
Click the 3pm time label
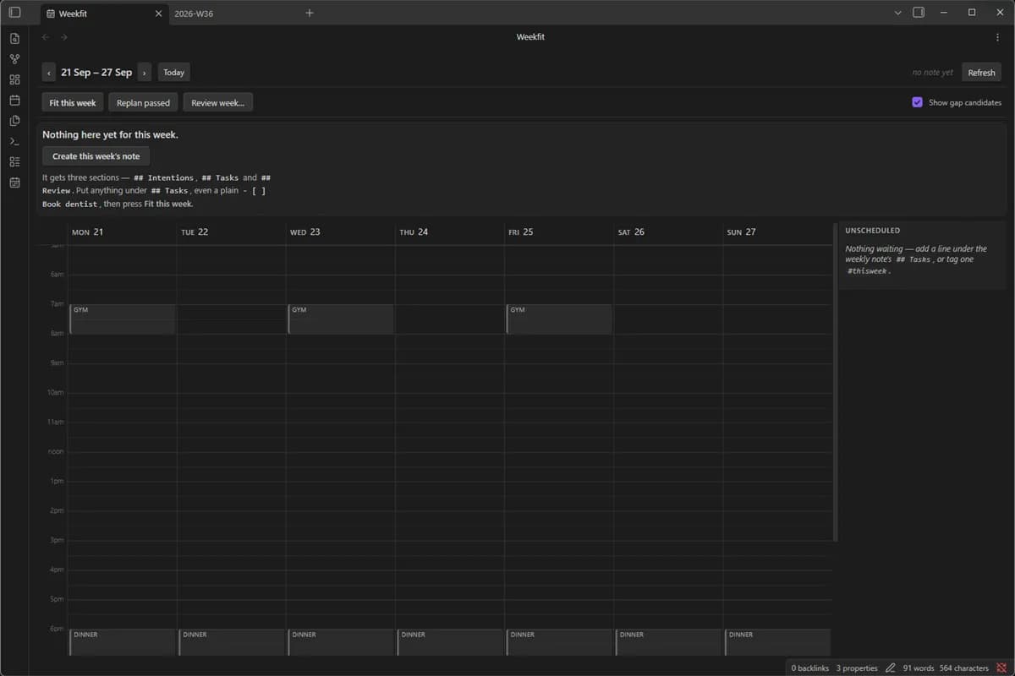pyautogui.click(x=57, y=540)
